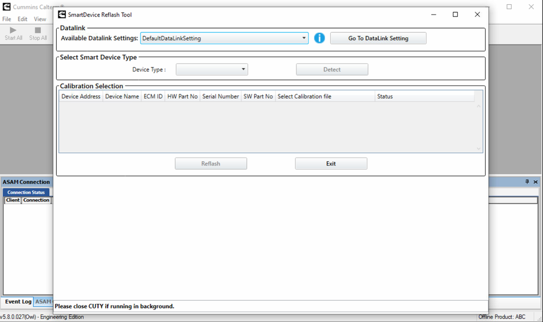
Task: Maximize the SmartDevice Reflash Tool dialog
Action: point(455,15)
